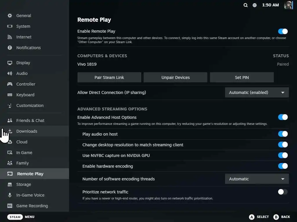Switch to Friends & Chat settings
Image resolution: width=297 pixels, height=222 pixels.
(x=30, y=121)
